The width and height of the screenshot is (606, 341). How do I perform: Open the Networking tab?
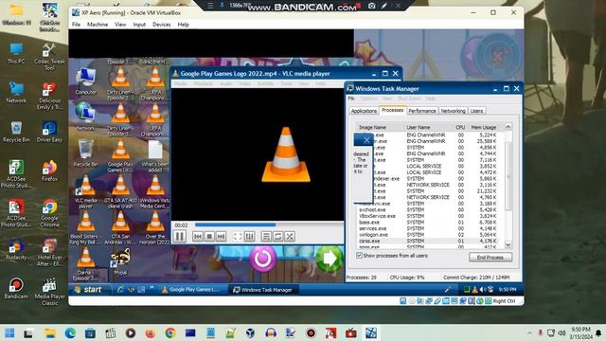click(x=453, y=111)
